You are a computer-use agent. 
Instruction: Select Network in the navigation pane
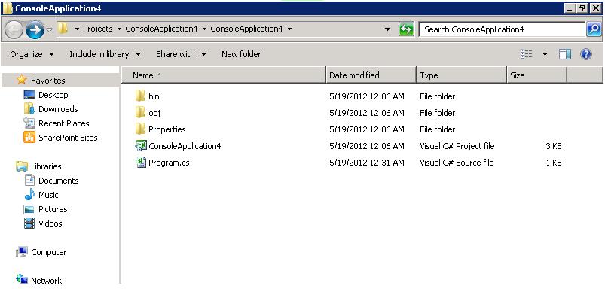coord(46,281)
